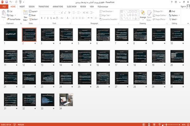Click the Save icon in quick access toolbar

click(7, 2)
